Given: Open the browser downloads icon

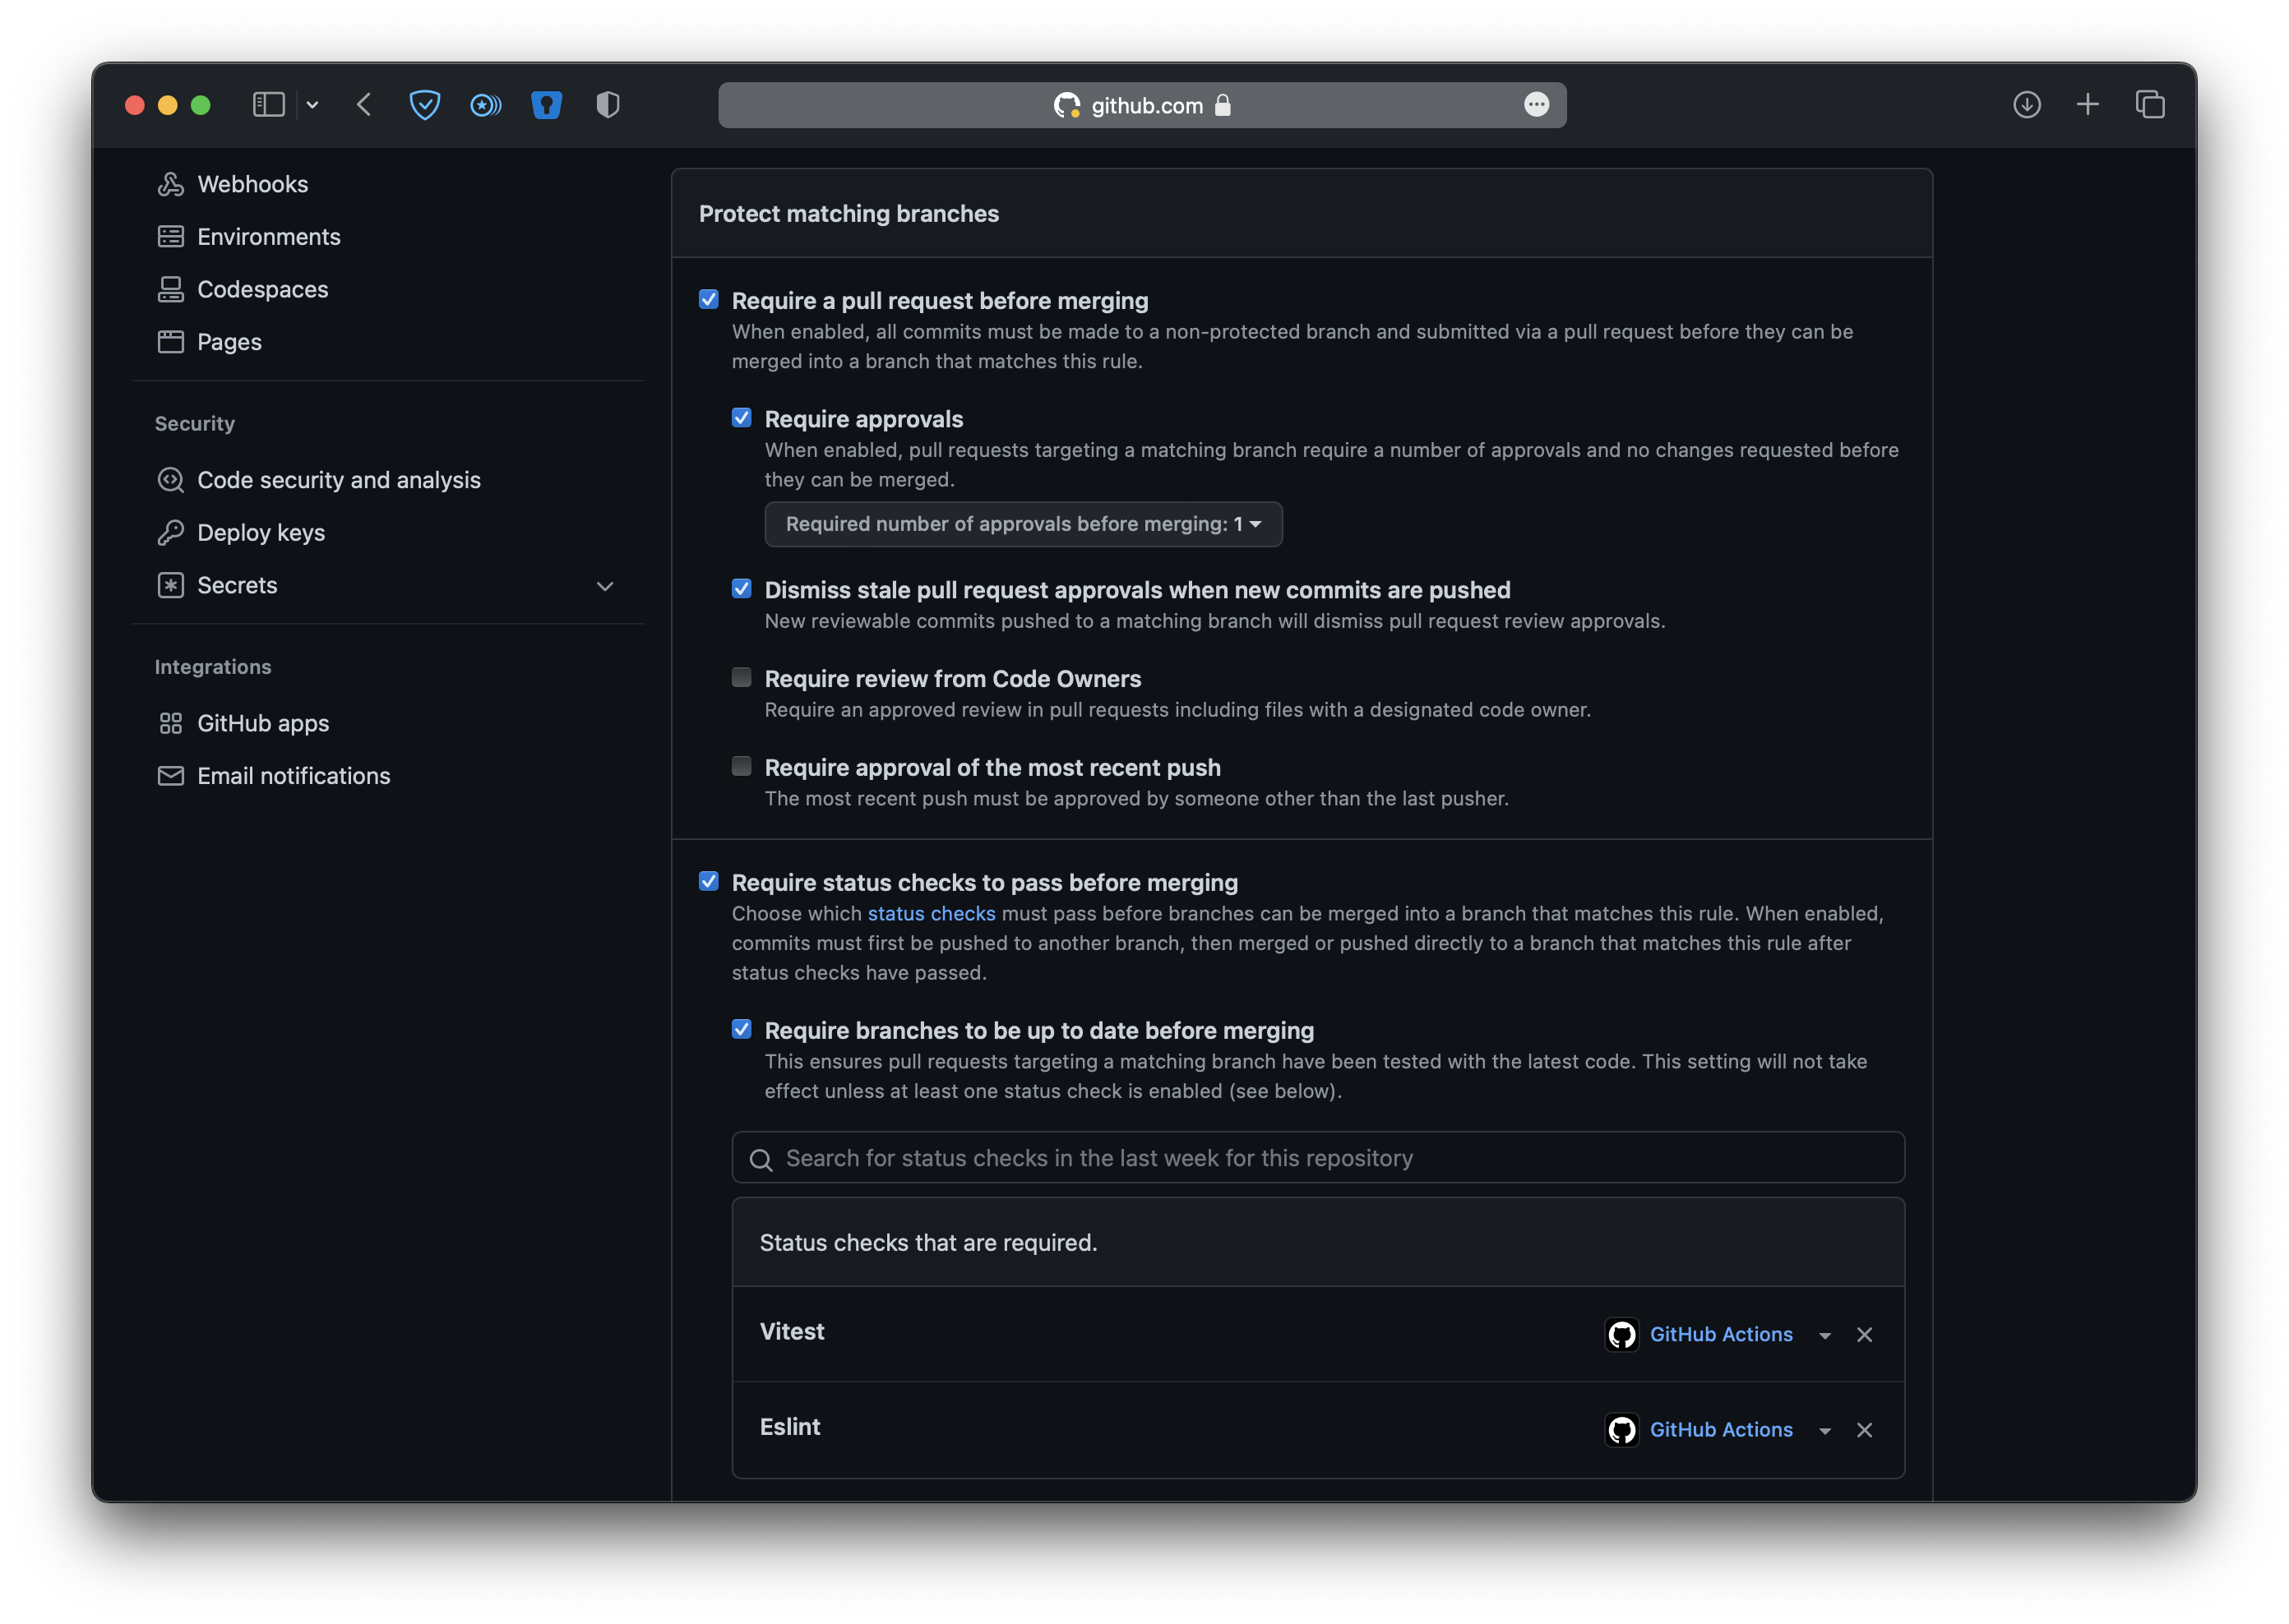Looking at the screenshot, I should coord(2026,105).
